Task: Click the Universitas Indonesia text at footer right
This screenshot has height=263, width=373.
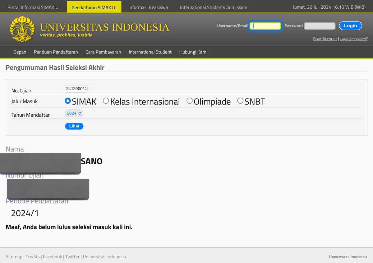Action: pos(348,257)
